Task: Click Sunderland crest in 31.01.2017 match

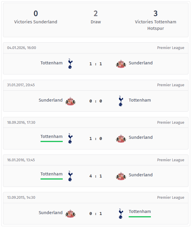Action: 70,101
